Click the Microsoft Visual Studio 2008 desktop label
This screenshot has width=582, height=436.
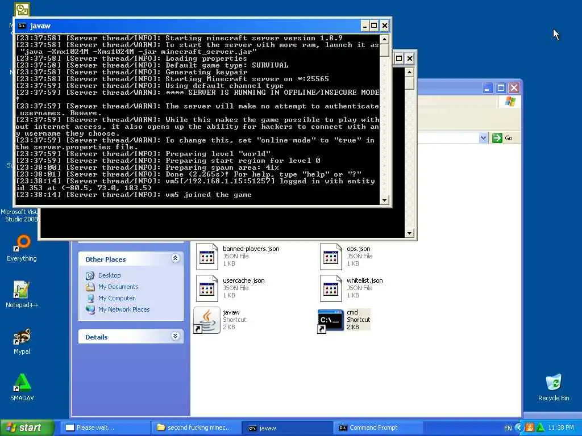[x=19, y=215]
